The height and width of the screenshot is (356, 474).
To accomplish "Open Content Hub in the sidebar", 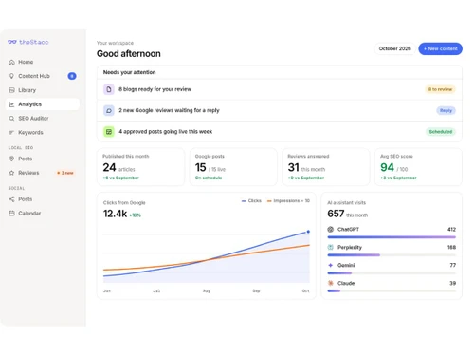I will 43,76.
